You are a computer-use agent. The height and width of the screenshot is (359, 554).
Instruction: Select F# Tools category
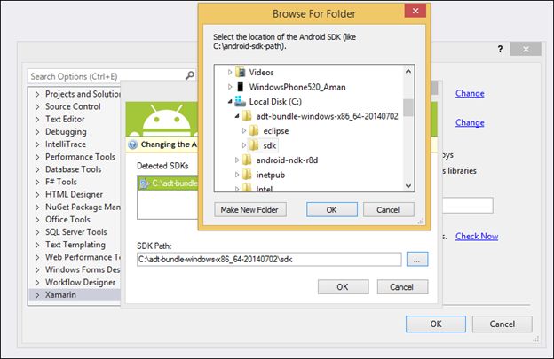[61, 182]
